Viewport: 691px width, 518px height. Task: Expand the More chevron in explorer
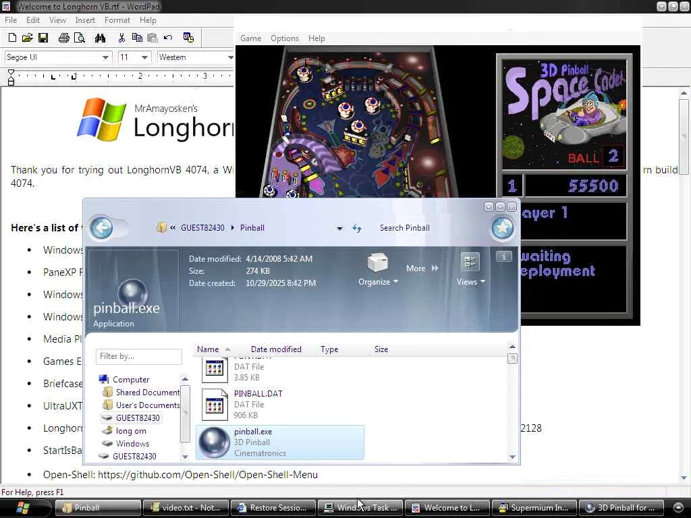click(x=435, y=268)
